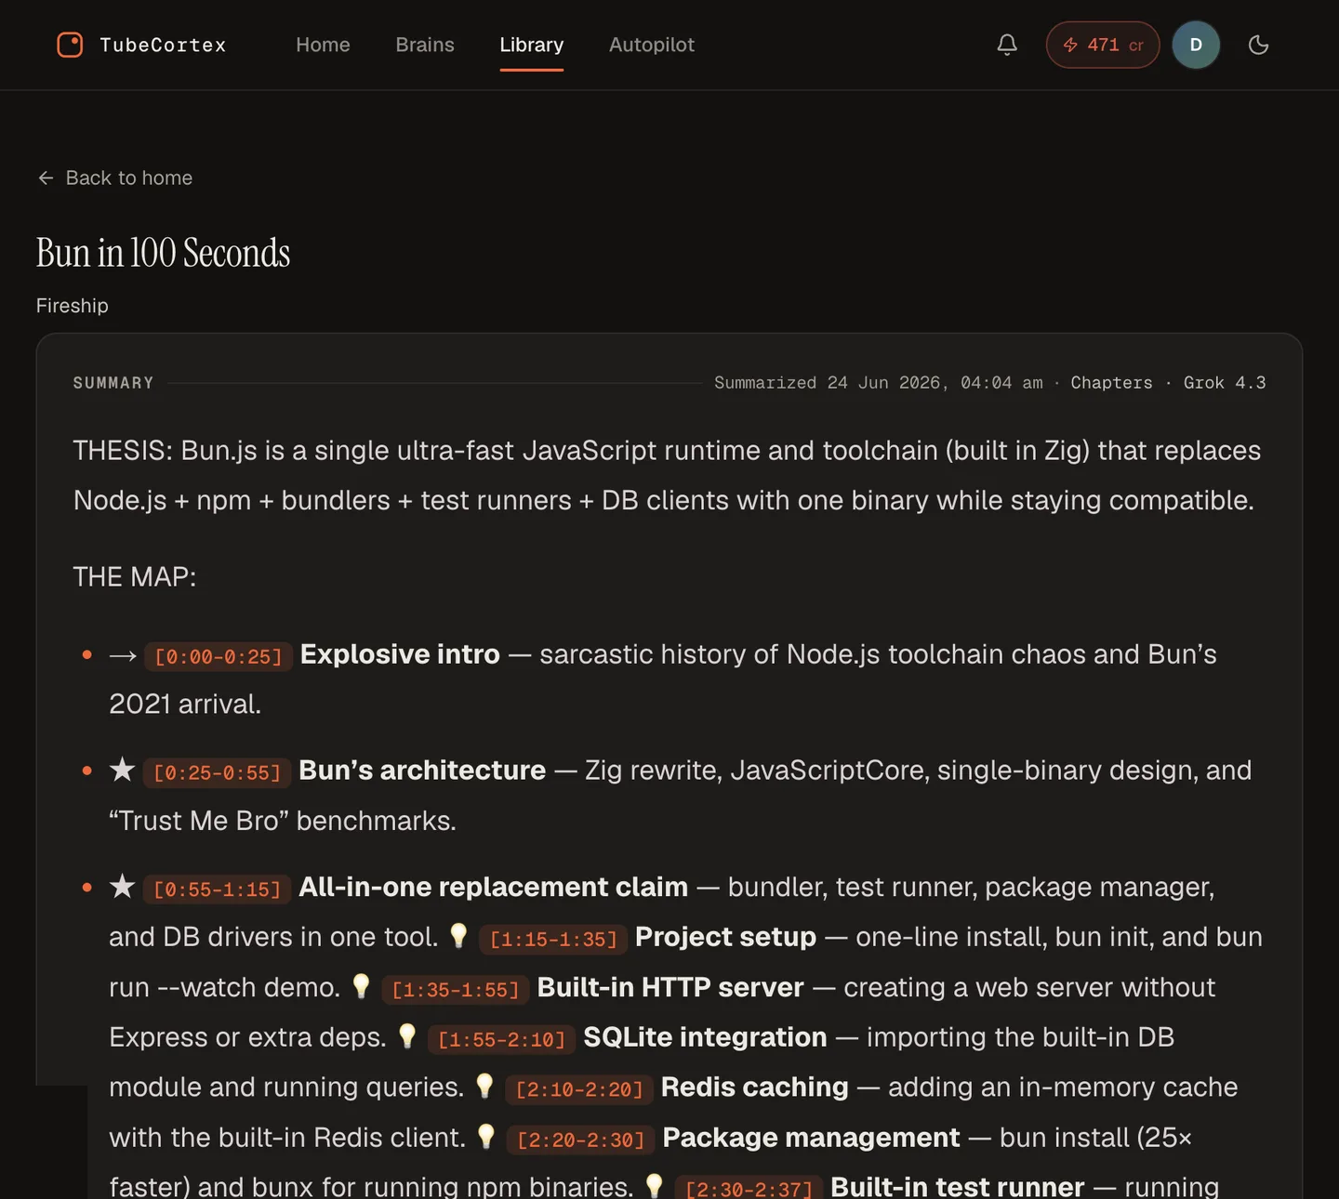
Task: Click the Package management chapter title
Action: (x=812, y=1138)
